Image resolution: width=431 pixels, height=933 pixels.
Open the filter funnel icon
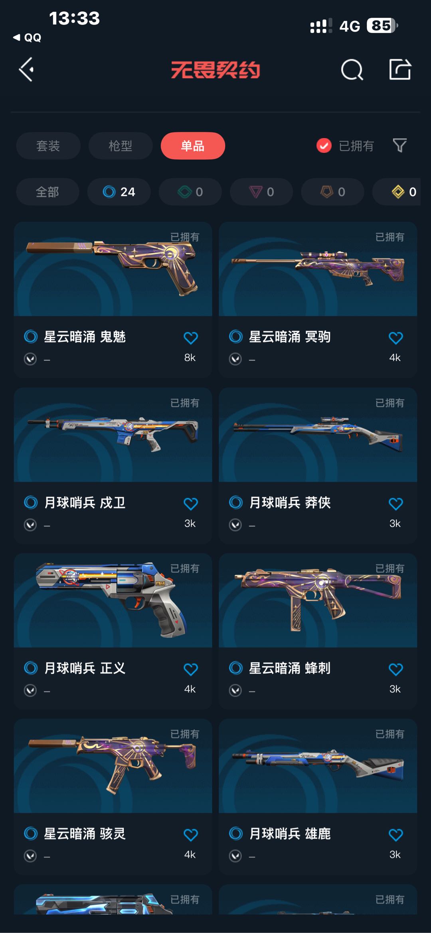(x=399, y=146)
